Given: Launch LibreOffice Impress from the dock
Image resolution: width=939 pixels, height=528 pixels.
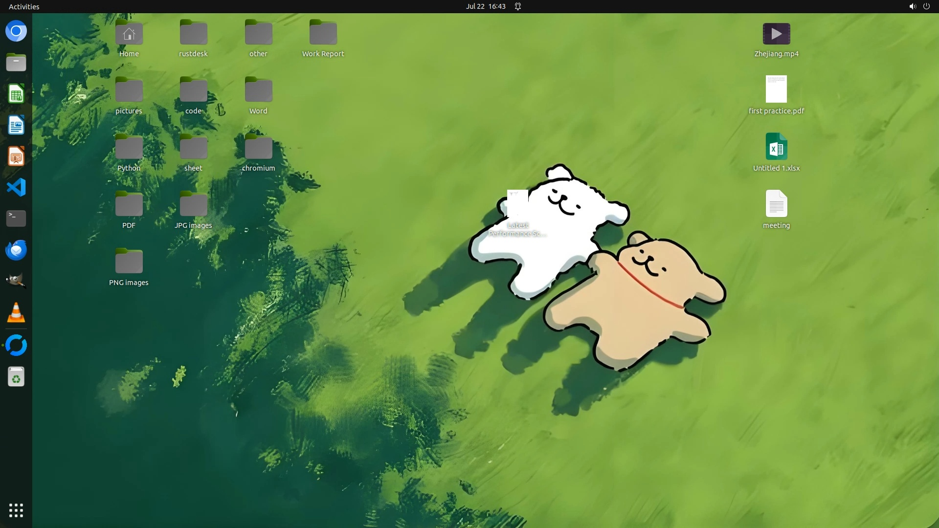Looking at the screenshot, I should [x=16, y=156].
